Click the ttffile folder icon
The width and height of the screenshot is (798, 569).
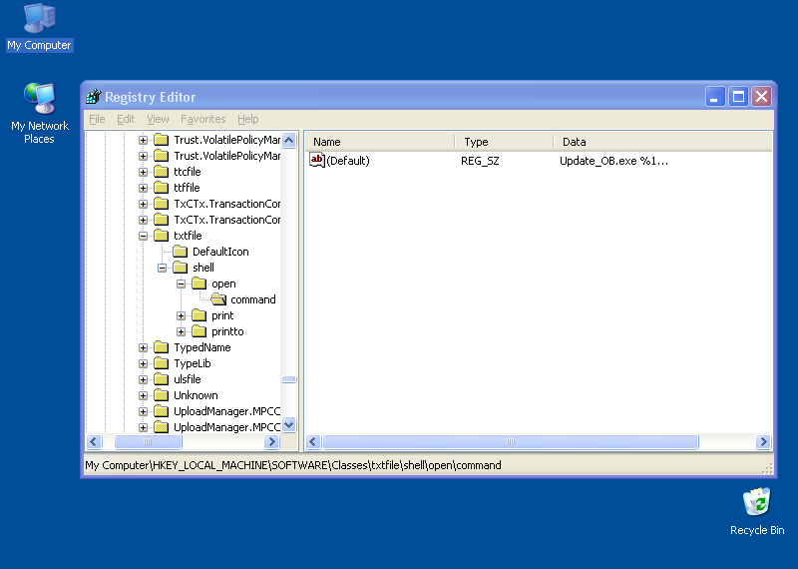162,188
